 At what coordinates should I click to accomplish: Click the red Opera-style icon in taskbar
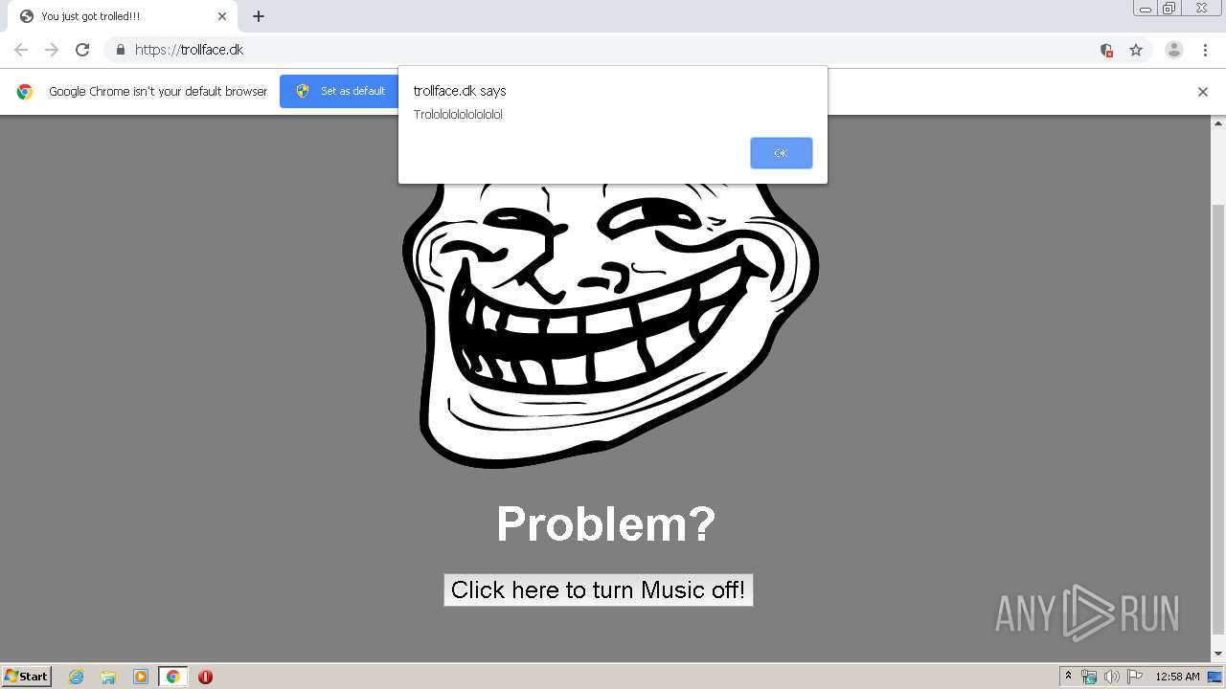pyautogui.click(x=205, y=677)
